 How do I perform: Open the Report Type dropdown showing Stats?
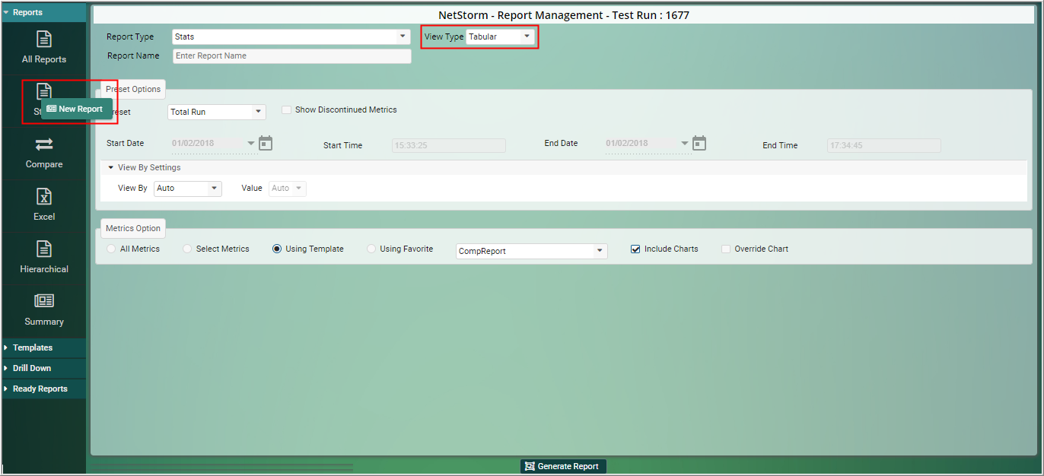point(291,36)
